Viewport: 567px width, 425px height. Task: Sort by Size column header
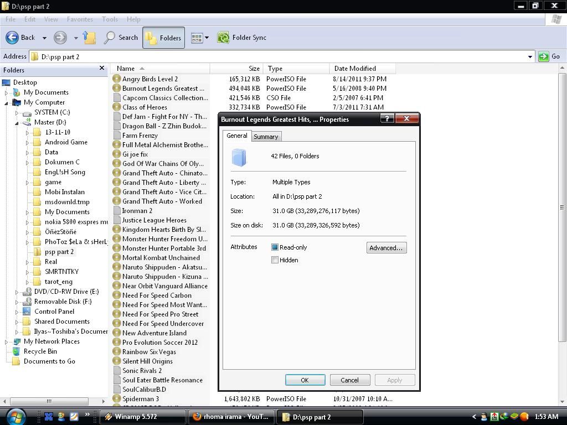click(x=236, y=68)
